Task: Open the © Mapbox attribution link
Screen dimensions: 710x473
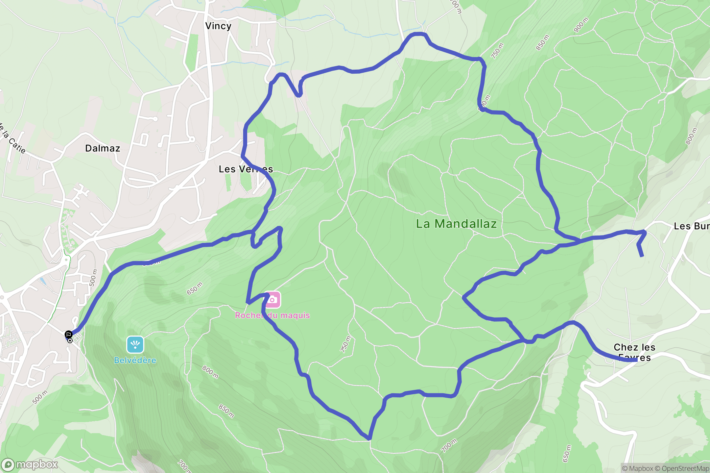Action: pyautogui.click(x=637, y=468)
